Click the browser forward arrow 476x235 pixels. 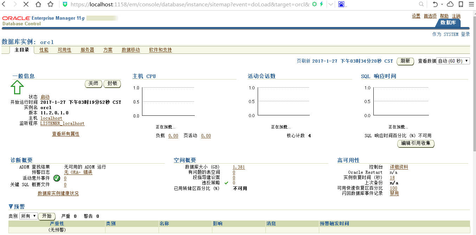tap(15, 5)
